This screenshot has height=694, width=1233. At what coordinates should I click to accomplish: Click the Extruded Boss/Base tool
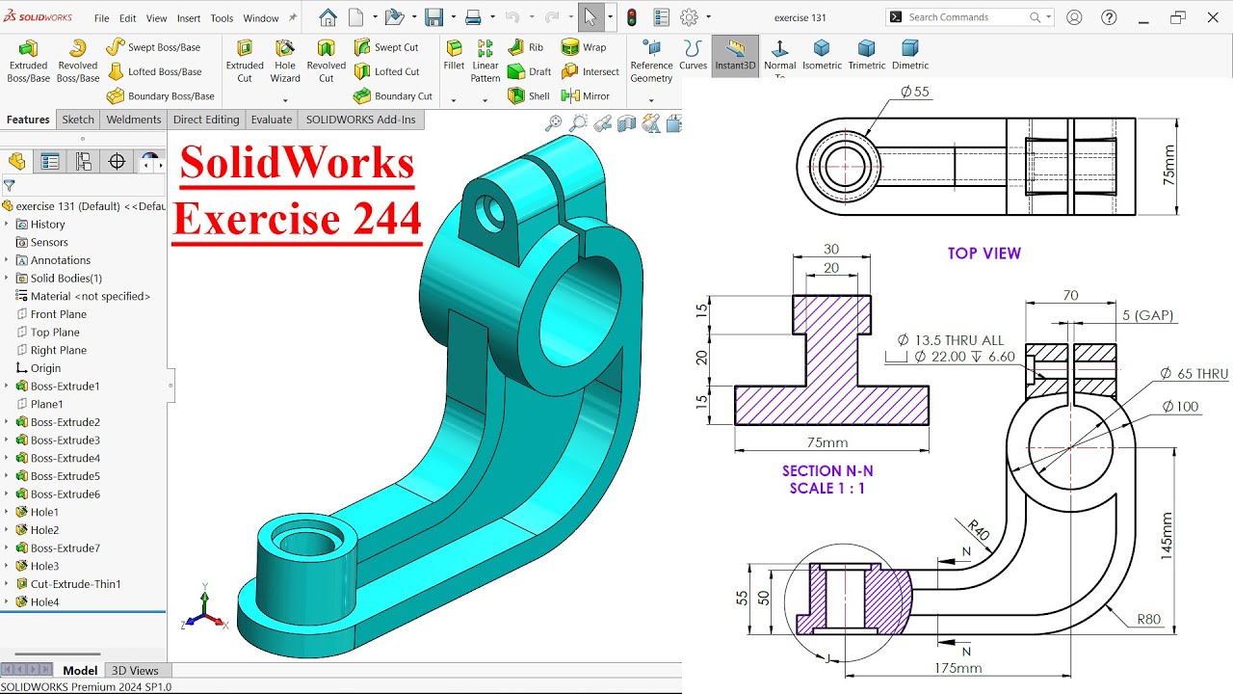[x=28, y=61]
